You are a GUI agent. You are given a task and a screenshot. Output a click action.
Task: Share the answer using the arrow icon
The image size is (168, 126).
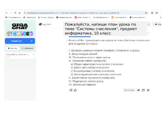coord(138,90)
